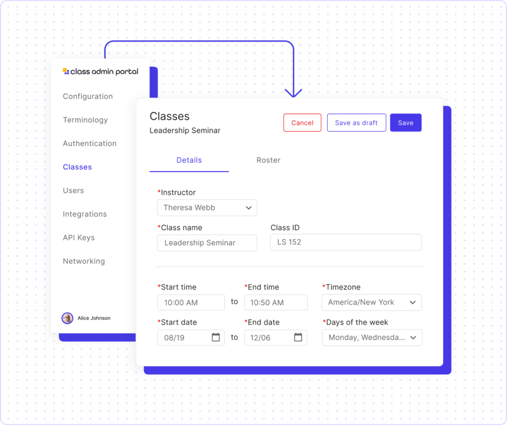Click the Days of the week chevron

414,337
